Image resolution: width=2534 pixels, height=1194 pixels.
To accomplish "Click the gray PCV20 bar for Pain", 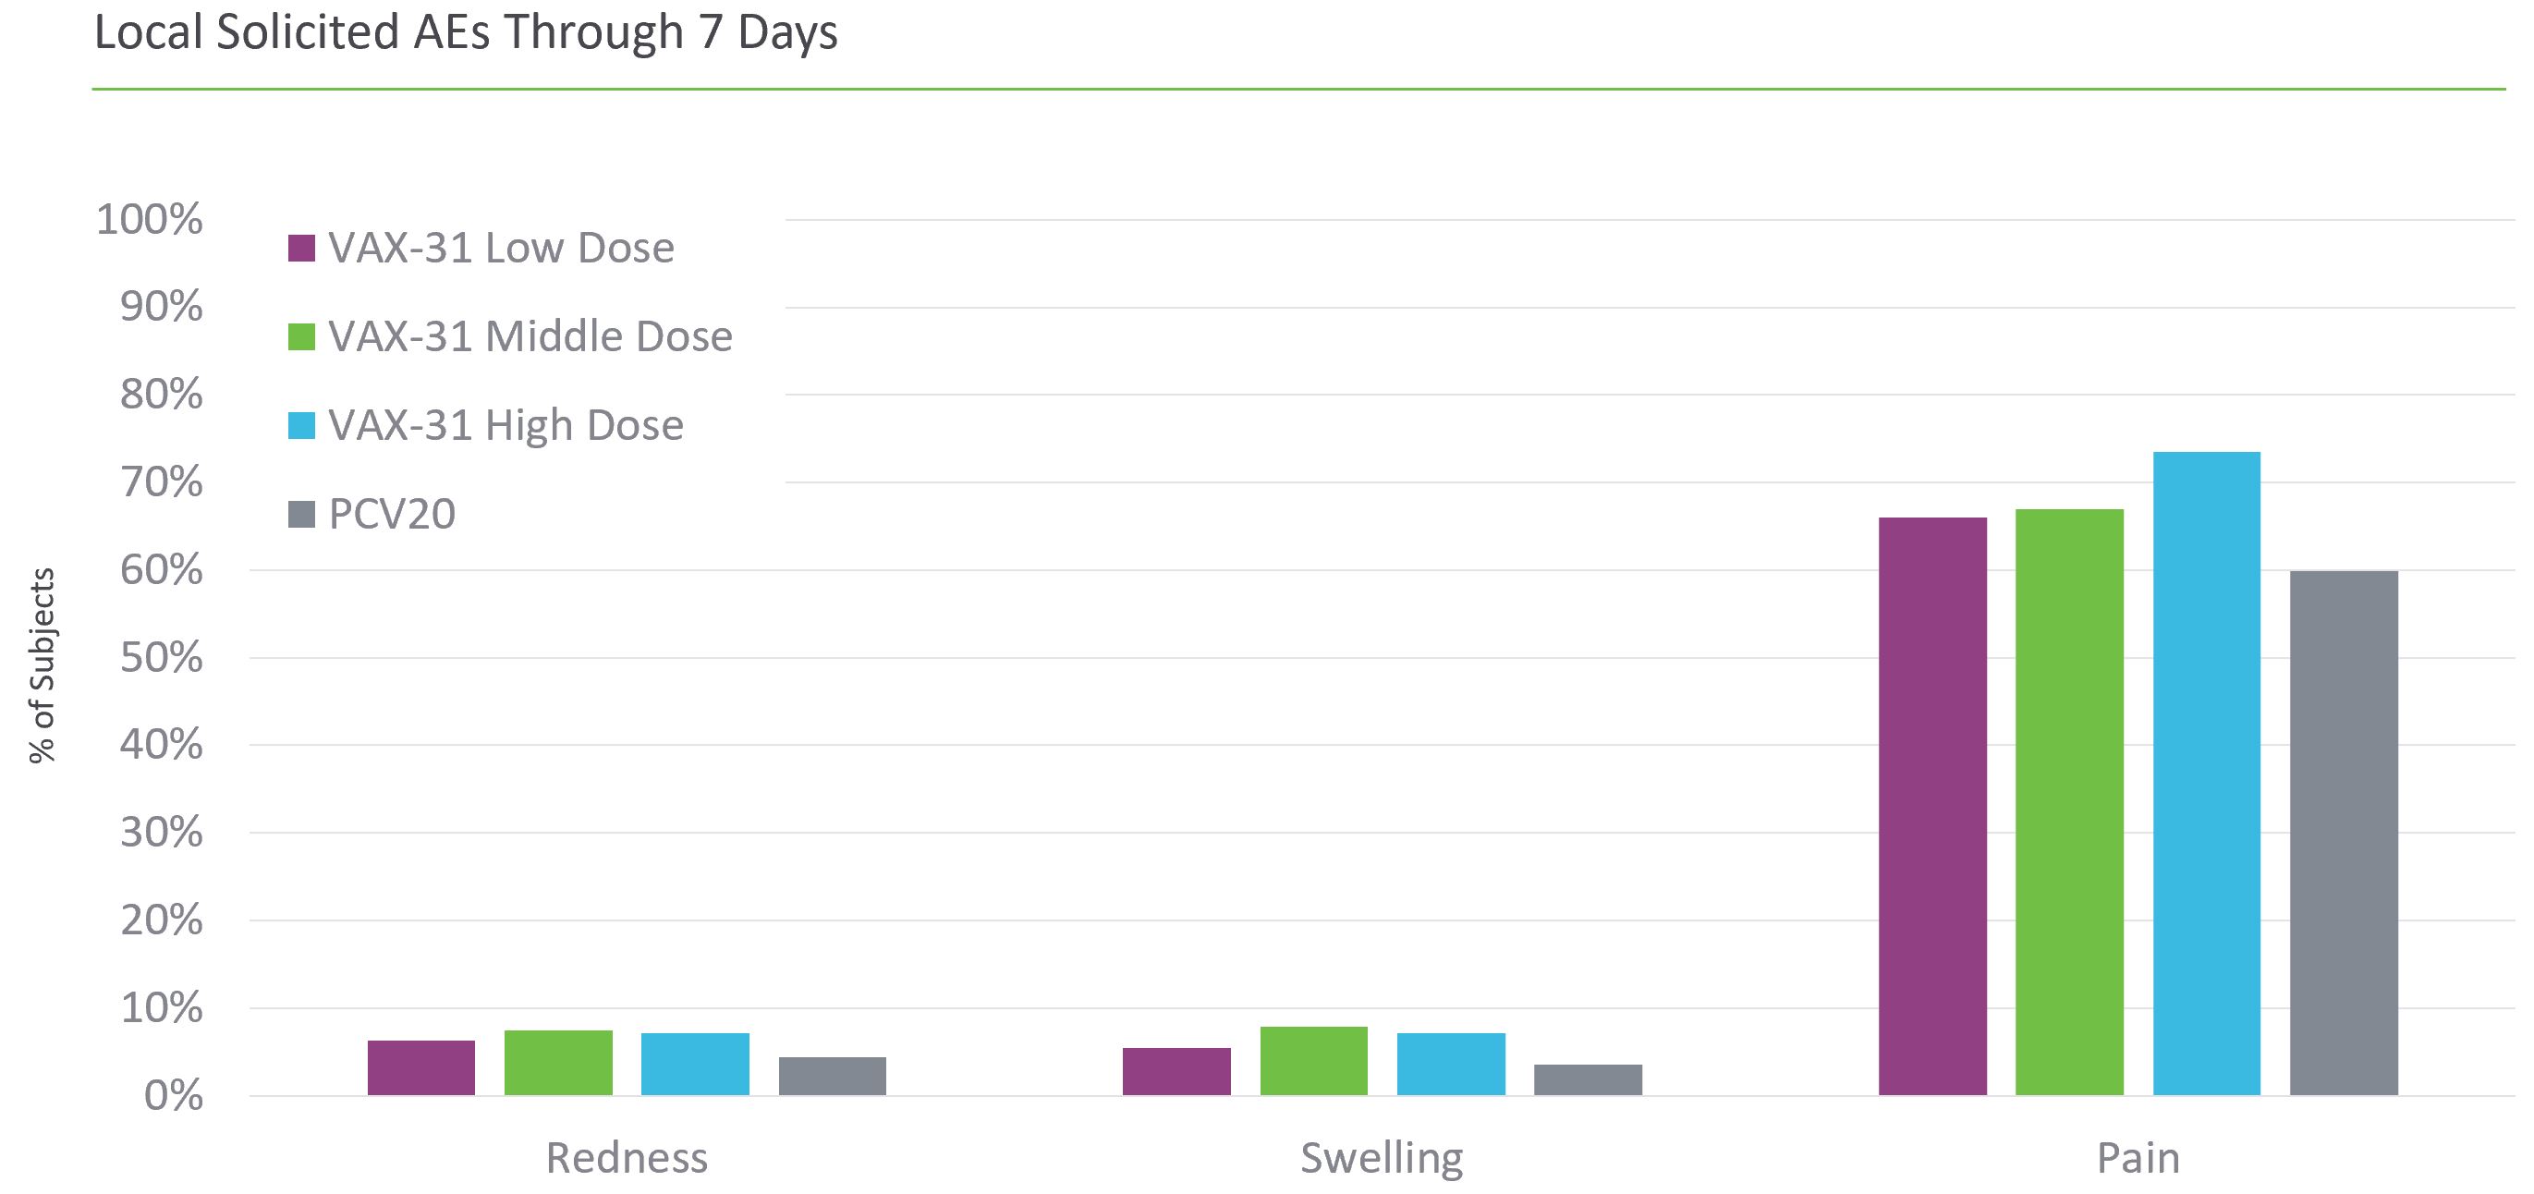I will (x=2343, y=832).
